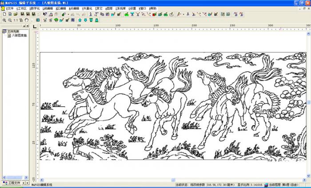Open the 矢量化 menu

click(87, 8)
